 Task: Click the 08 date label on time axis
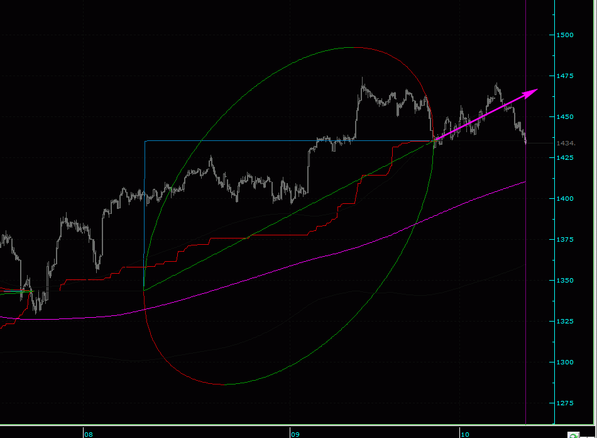(x=89, y=434)
